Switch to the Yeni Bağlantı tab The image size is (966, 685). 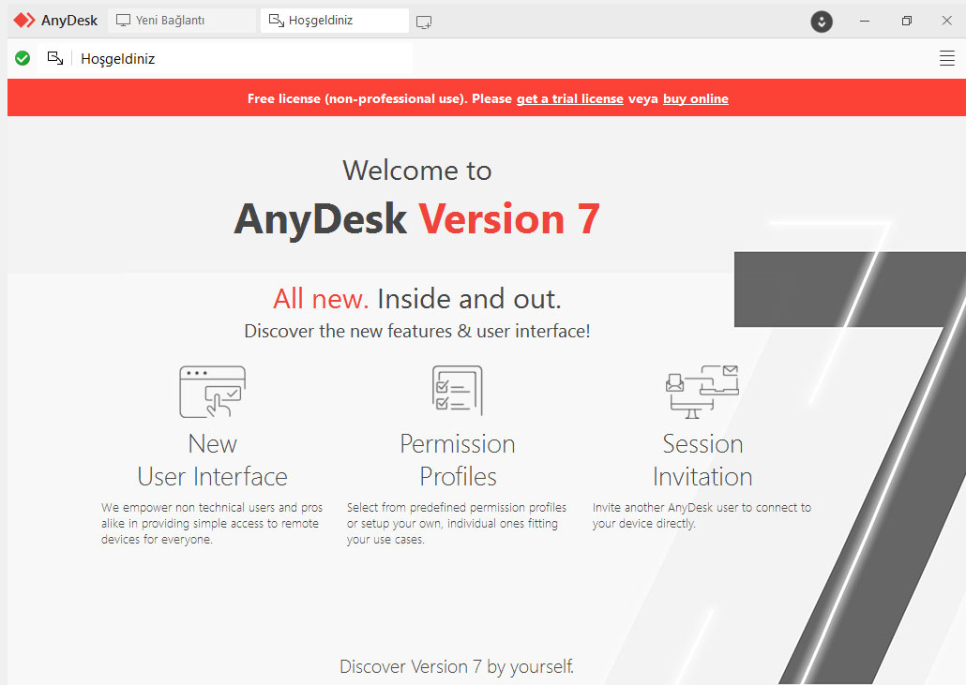coord(182,21)
